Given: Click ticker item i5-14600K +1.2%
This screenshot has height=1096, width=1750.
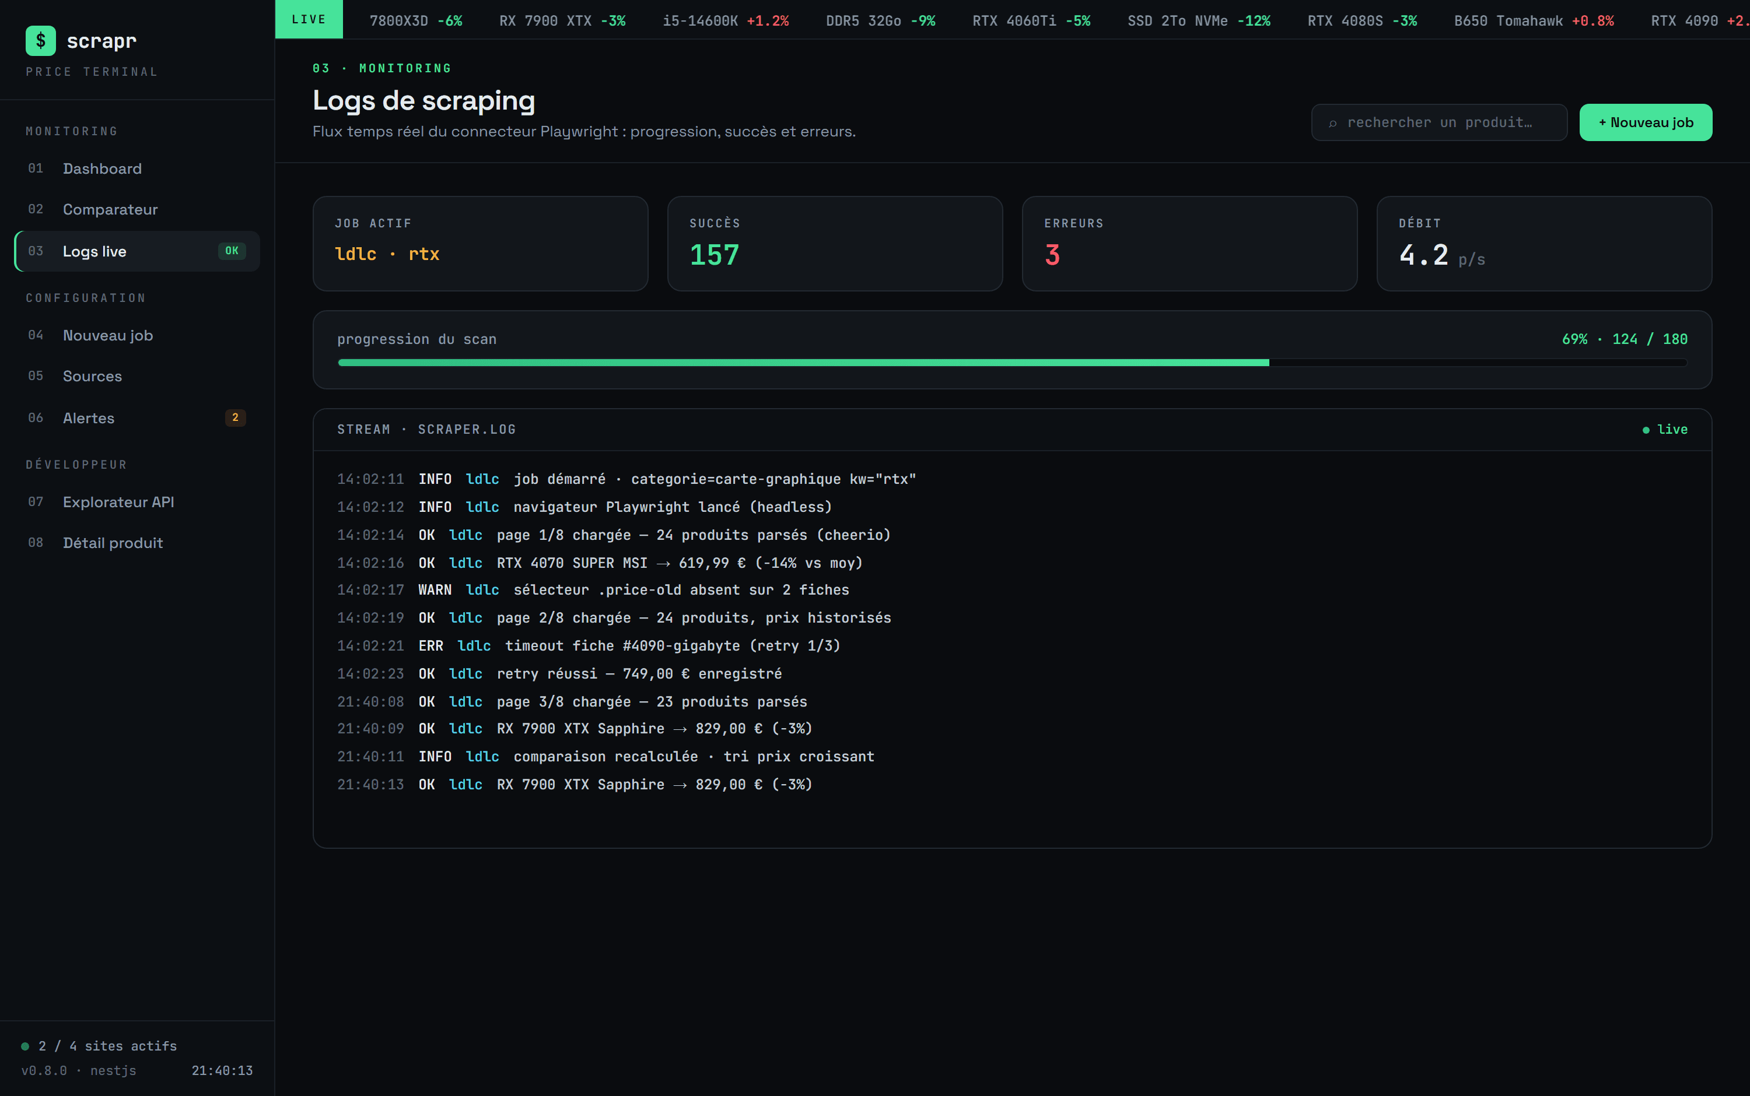Looking at the screenshot, I should pyautogui.click(x=725, y=21).
